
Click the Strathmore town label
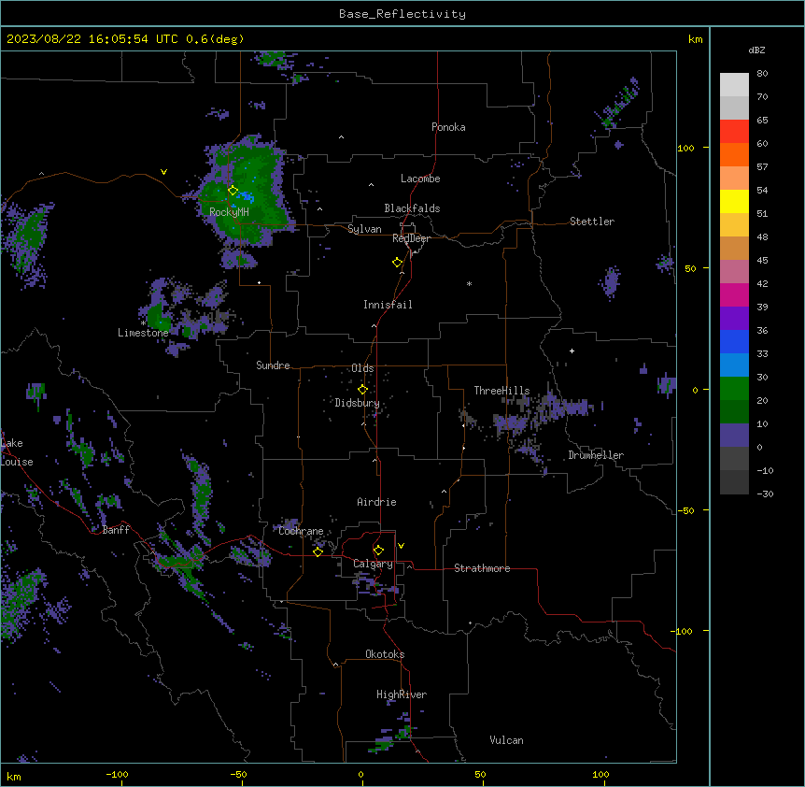click(482, 568)
